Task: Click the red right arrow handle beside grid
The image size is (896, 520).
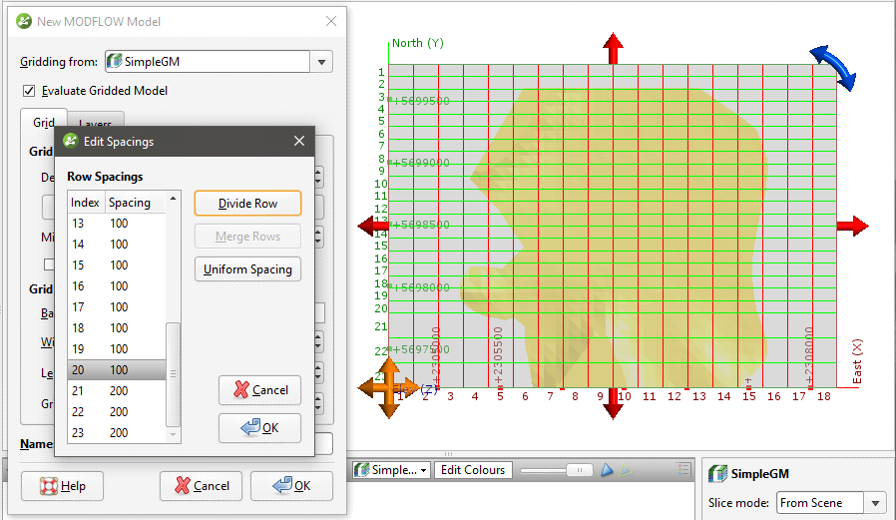Action: click(852, 227)
